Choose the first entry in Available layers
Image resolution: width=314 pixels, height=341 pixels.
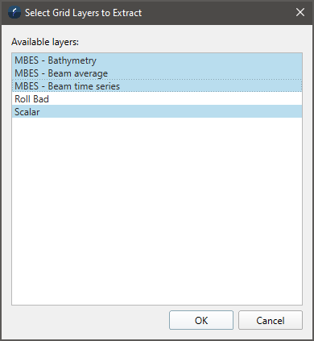[157, 60]
